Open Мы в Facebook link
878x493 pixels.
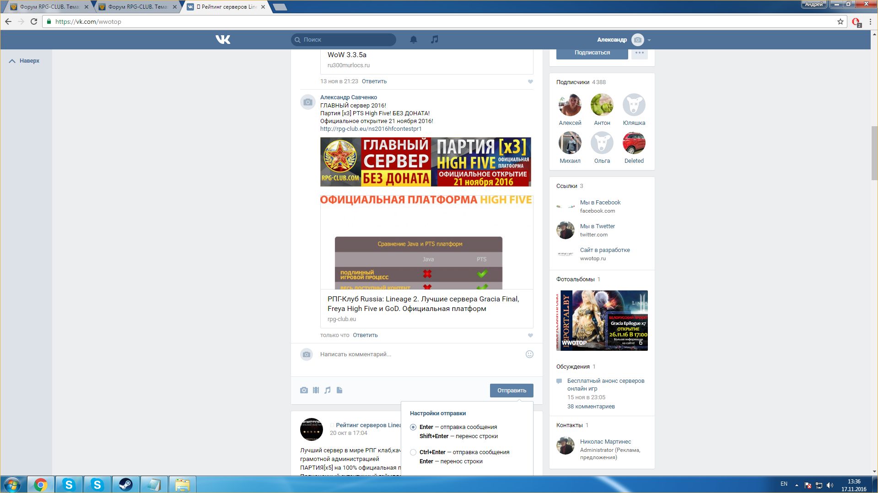point(600,203)
